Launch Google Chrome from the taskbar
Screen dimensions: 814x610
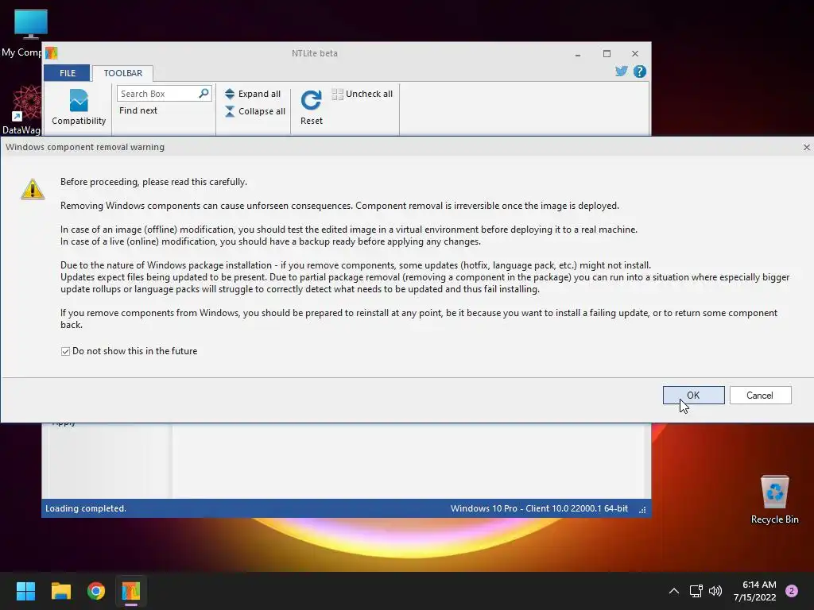click(96, 591)
